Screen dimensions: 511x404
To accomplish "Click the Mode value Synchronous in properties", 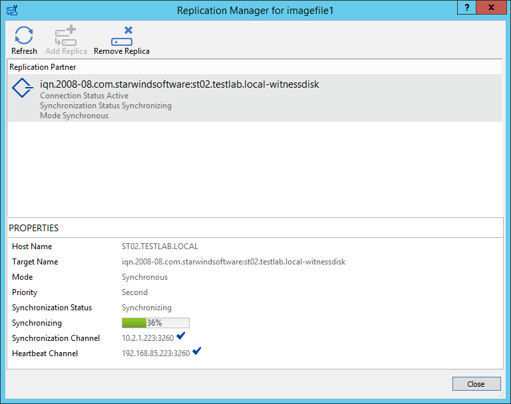I will [x=144, y=277].
